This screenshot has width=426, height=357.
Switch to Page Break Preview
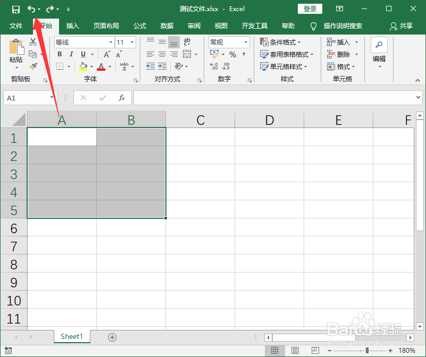click(x=315, y=351)
